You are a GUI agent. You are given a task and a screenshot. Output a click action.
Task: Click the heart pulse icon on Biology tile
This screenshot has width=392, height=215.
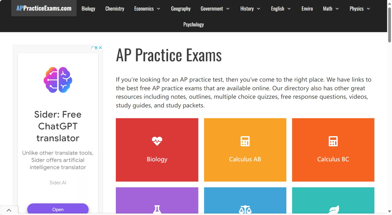pyautogui.click(x=157, y=141)
